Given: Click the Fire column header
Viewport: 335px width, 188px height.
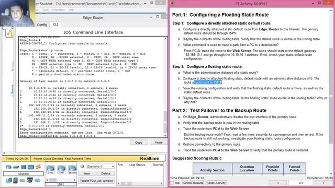Looking at the screenshot, I should point(120,165).
